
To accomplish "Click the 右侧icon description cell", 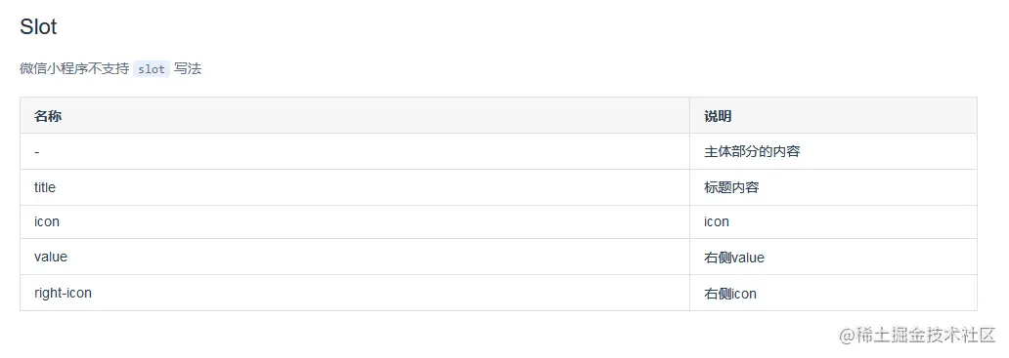I will 833,293.
